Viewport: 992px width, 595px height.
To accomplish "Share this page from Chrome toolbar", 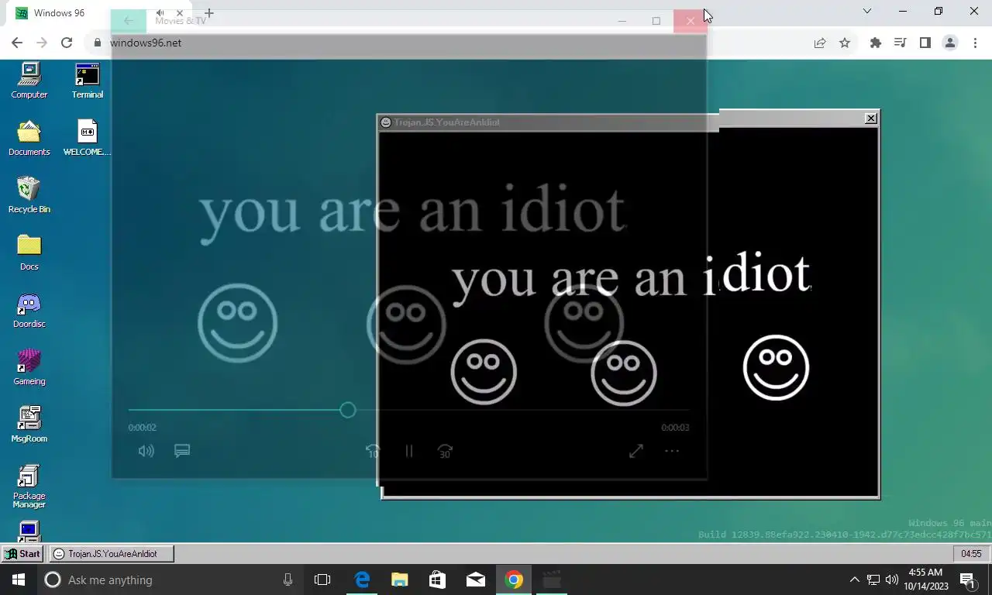I will tap(820, 43).
